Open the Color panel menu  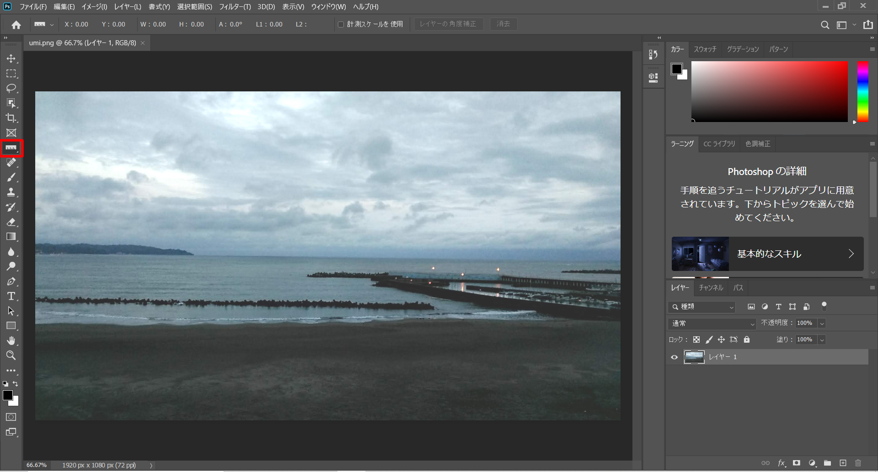coord(872,49)
